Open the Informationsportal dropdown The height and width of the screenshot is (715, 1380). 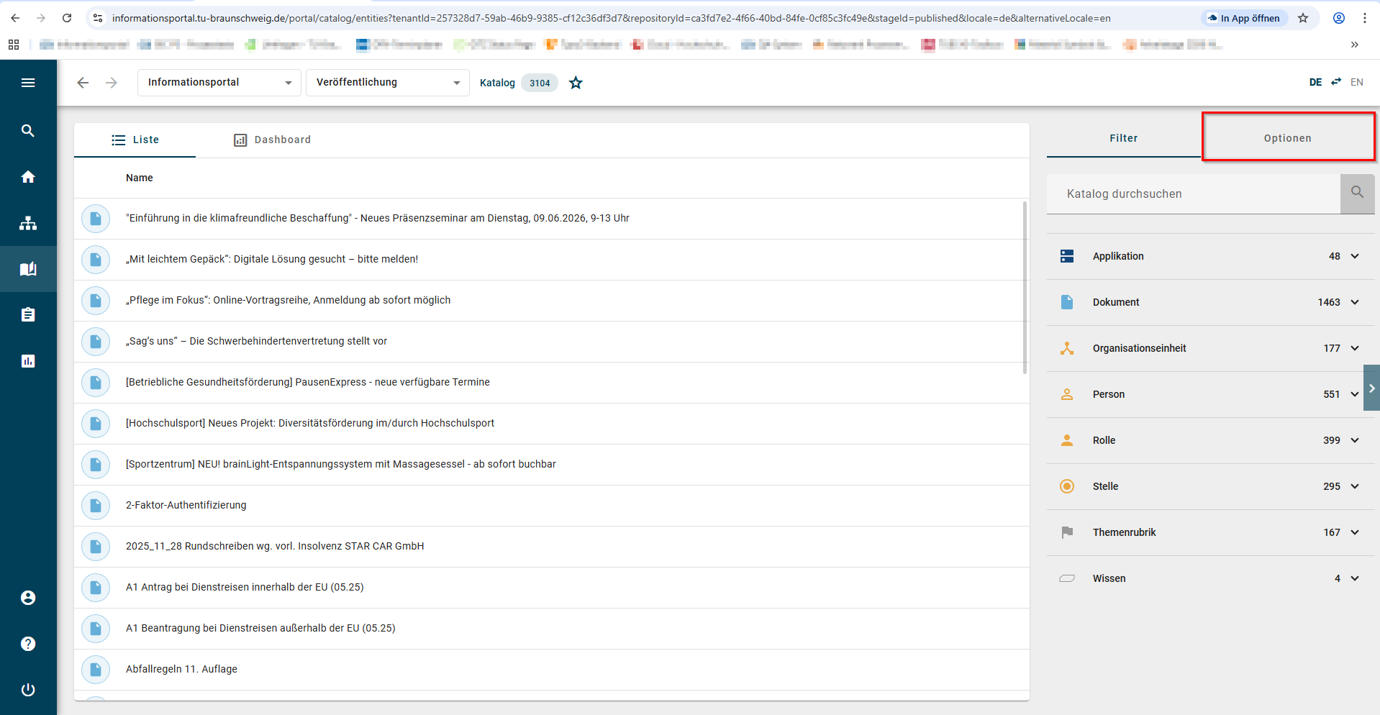(x=219, y=83)
